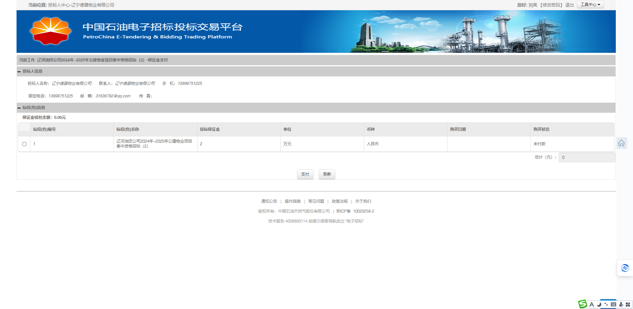Click the 联系人 company name value
633x309 pixels.
(135, 84)
